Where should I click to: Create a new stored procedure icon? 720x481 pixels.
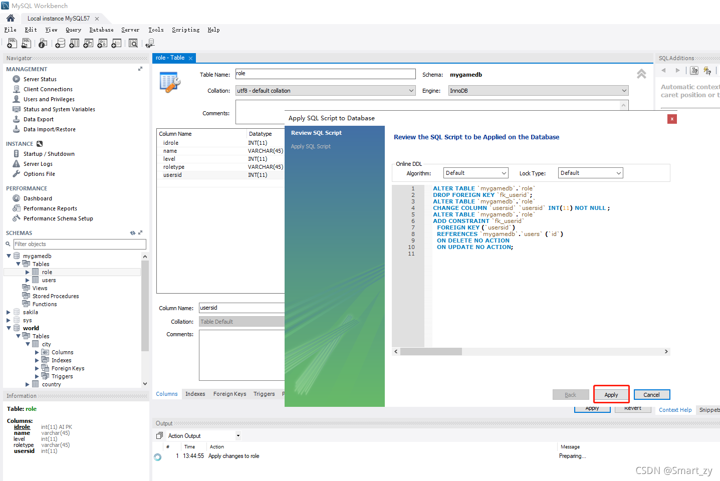click(102, 44)
